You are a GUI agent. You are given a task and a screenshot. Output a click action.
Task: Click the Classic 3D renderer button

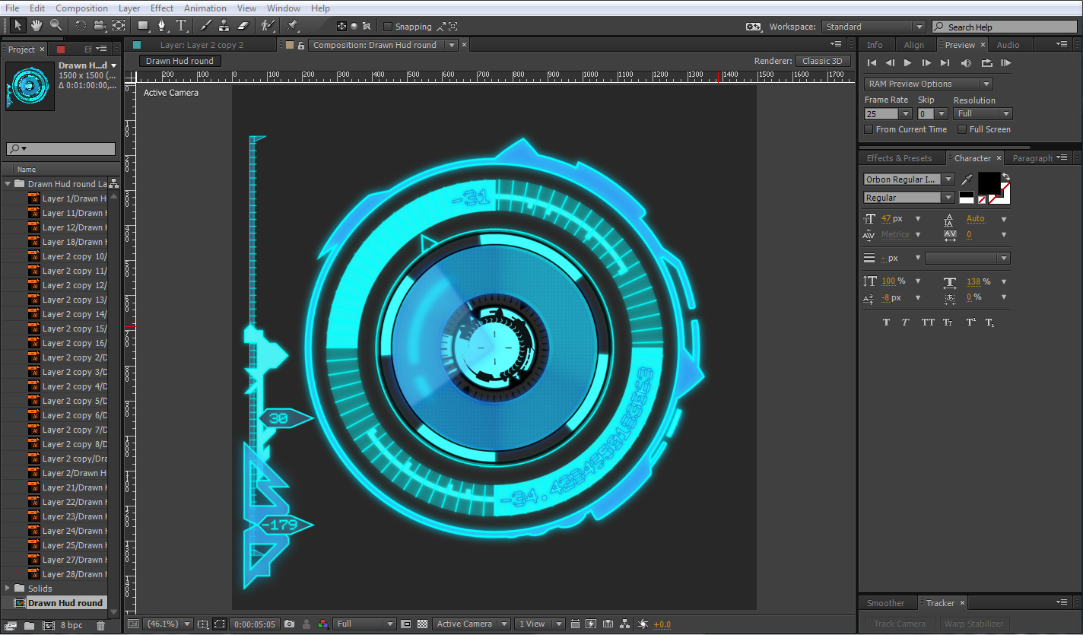[x=822, y=61]
